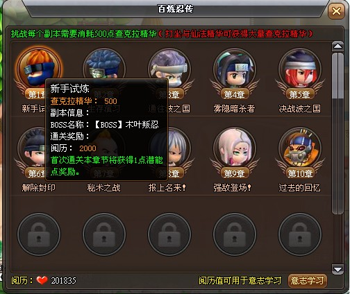
Task: Click the 第10章 chapter label badge
Action: pyautogui.click(x=300, y=173)
